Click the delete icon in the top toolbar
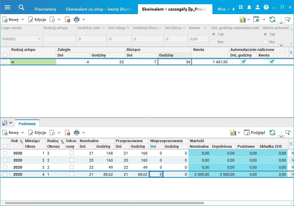 coord(68,20)
